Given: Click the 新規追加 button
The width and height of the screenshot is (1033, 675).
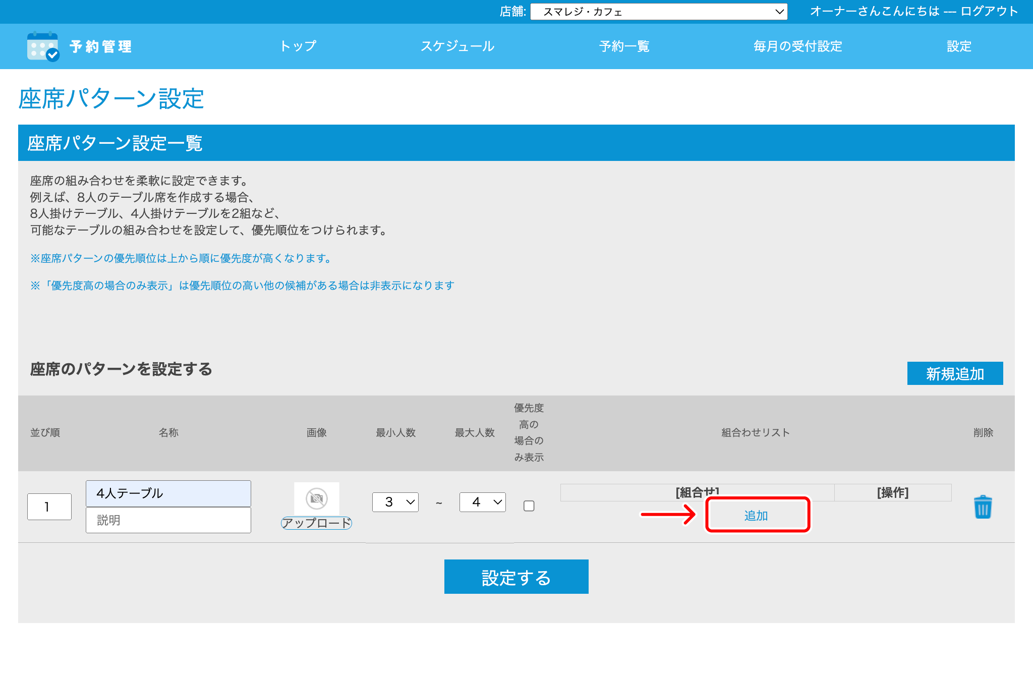Looking at the screenshot, I should coord(955,373).
